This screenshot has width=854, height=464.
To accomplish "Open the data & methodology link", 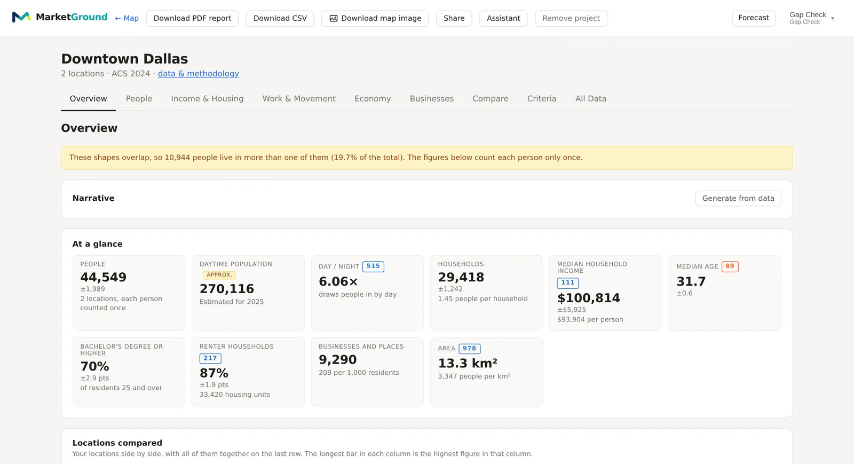I will point(199,74).
